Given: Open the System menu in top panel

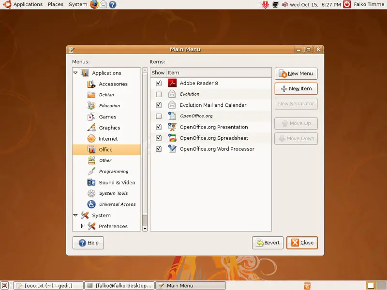Looking at the screenshot, I should pyautogui.click(x=78, y=4).
